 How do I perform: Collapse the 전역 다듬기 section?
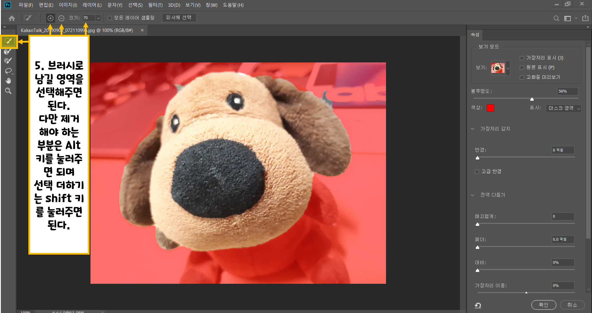pos(473,195)
